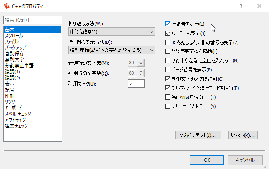This screenshot has width=269, height=169.
Task: Click the 引用マーク(U) text field
Action: coord(136,83)
